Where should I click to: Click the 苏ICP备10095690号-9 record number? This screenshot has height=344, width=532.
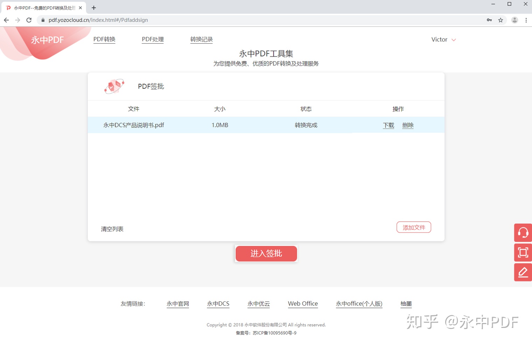coord(275,333)
